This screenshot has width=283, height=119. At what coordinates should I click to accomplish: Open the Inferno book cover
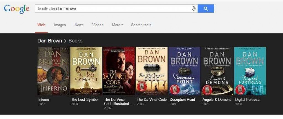coord(53,71)
